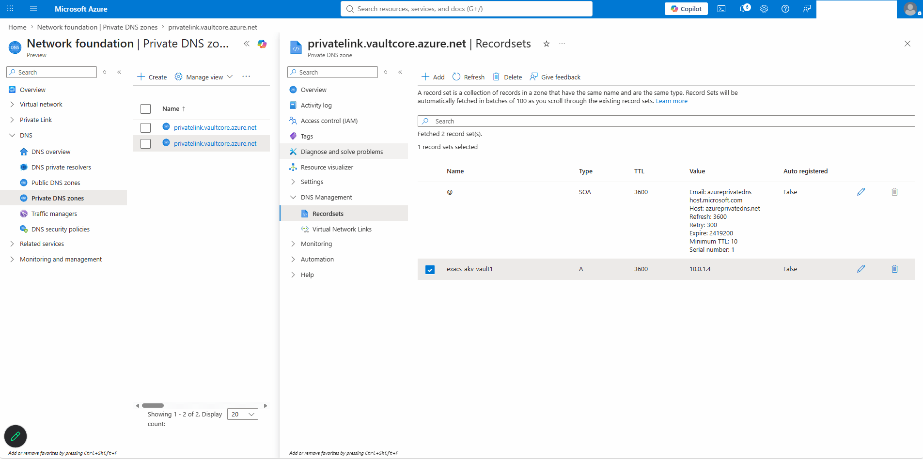Refresh the recordsets list

pos(469,77)
